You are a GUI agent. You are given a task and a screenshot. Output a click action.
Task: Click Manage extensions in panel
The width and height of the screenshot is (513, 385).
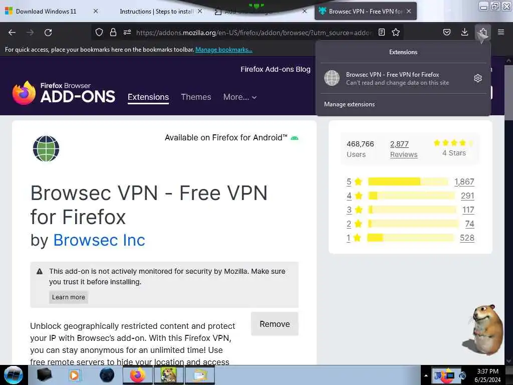[x=349, y=104]
